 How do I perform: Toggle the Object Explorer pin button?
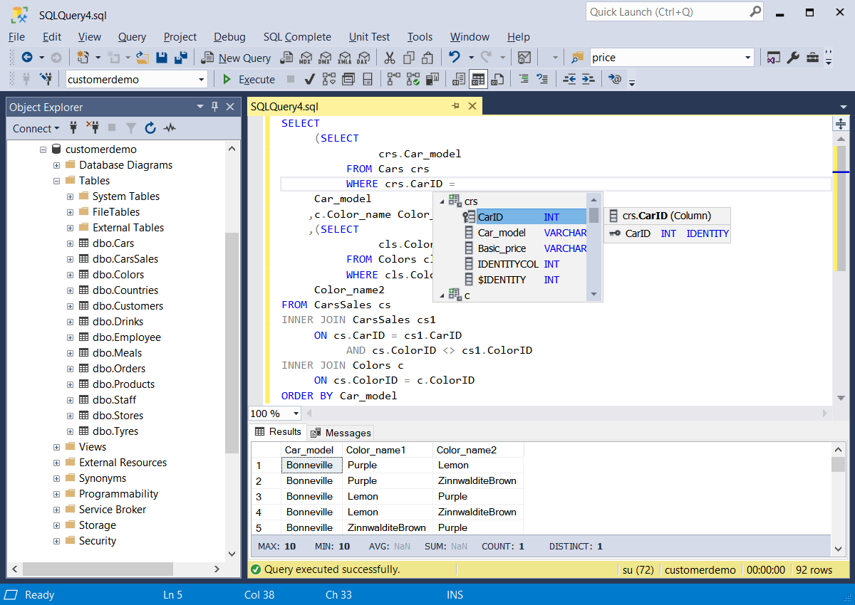214,107
